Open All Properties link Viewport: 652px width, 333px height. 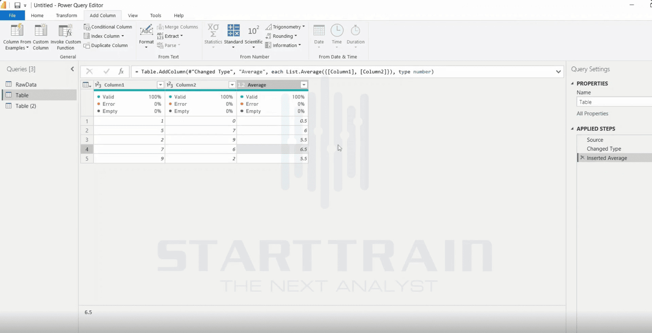[592, 114]
